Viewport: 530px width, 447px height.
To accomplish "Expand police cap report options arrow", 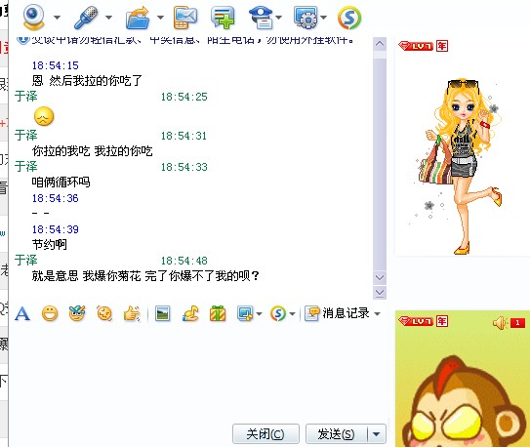I will [279, 18].
